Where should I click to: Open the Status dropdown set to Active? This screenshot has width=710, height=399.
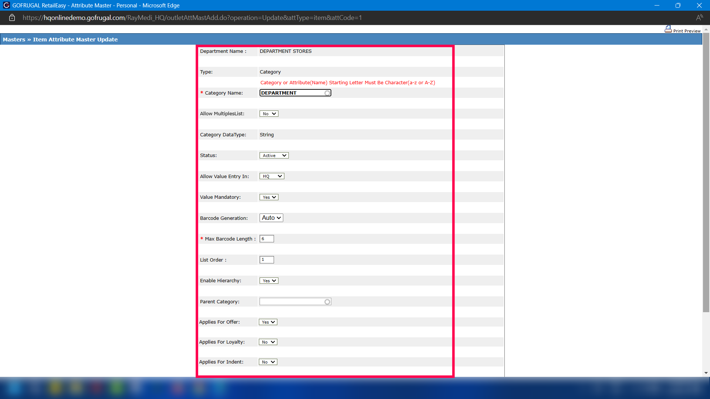point(274,156)
